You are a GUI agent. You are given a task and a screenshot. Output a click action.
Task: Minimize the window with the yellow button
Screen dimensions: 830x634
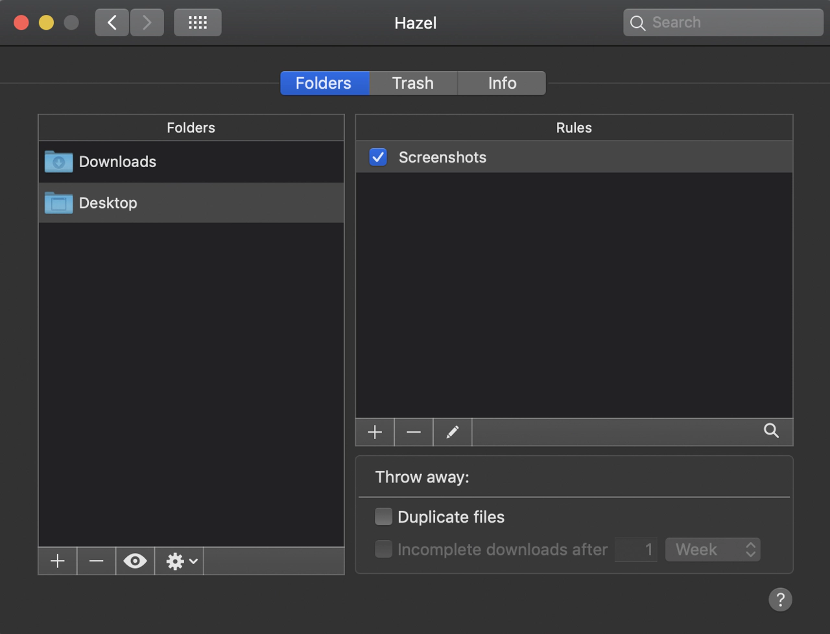pos(46,23)
